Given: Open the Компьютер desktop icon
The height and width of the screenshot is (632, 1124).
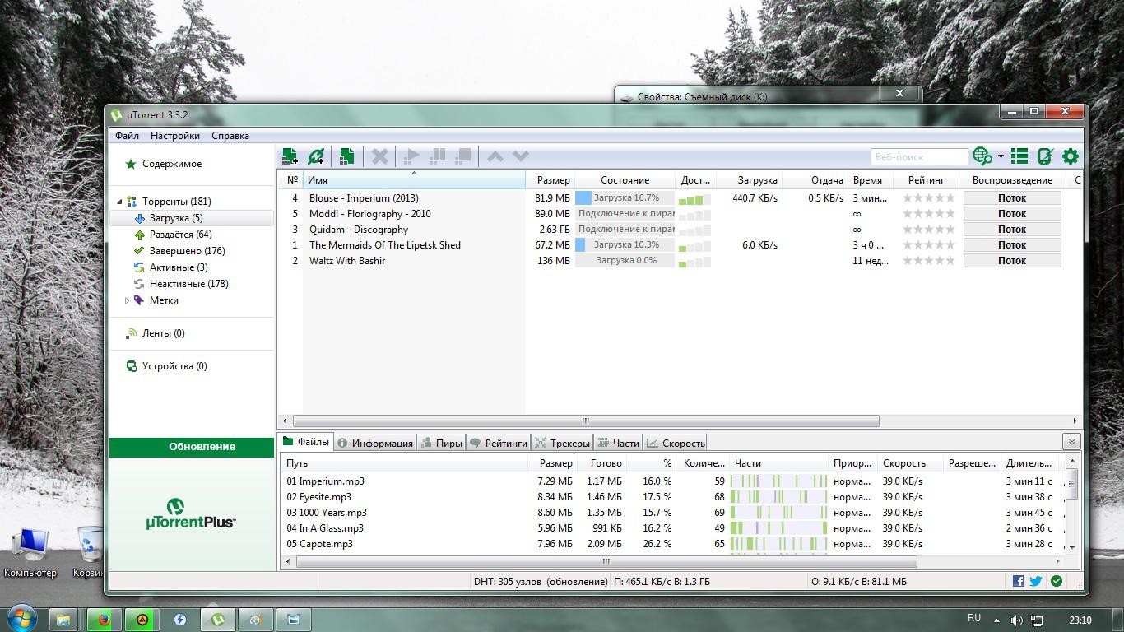Looking at the screenshot, I should [x=30, y=551].
